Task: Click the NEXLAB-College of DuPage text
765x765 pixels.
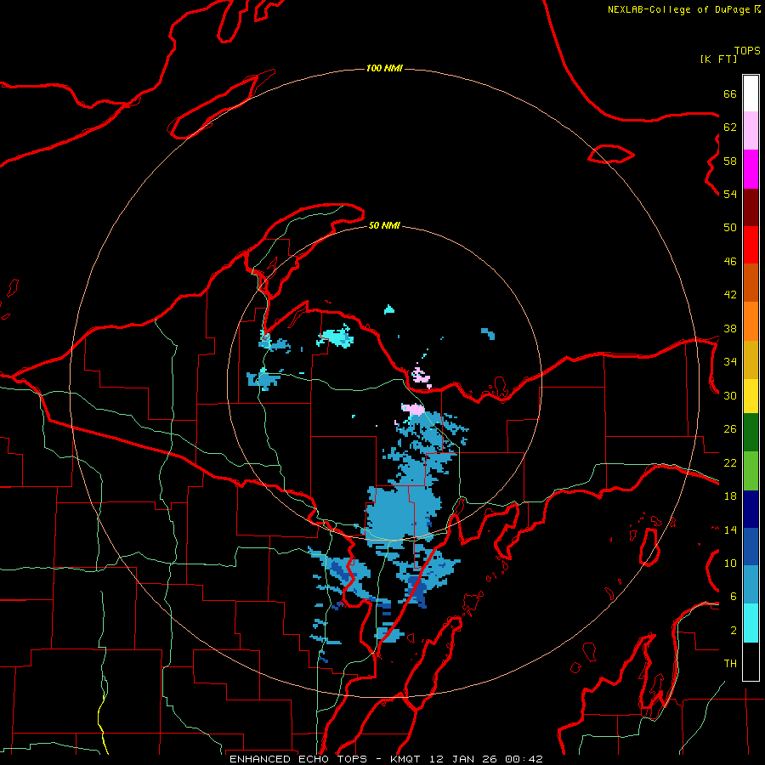Action: pos(678,9)
